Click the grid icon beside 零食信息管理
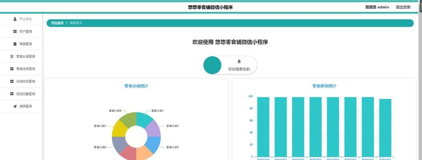This screenshot has width=422, height=160. tap(12, 69)
